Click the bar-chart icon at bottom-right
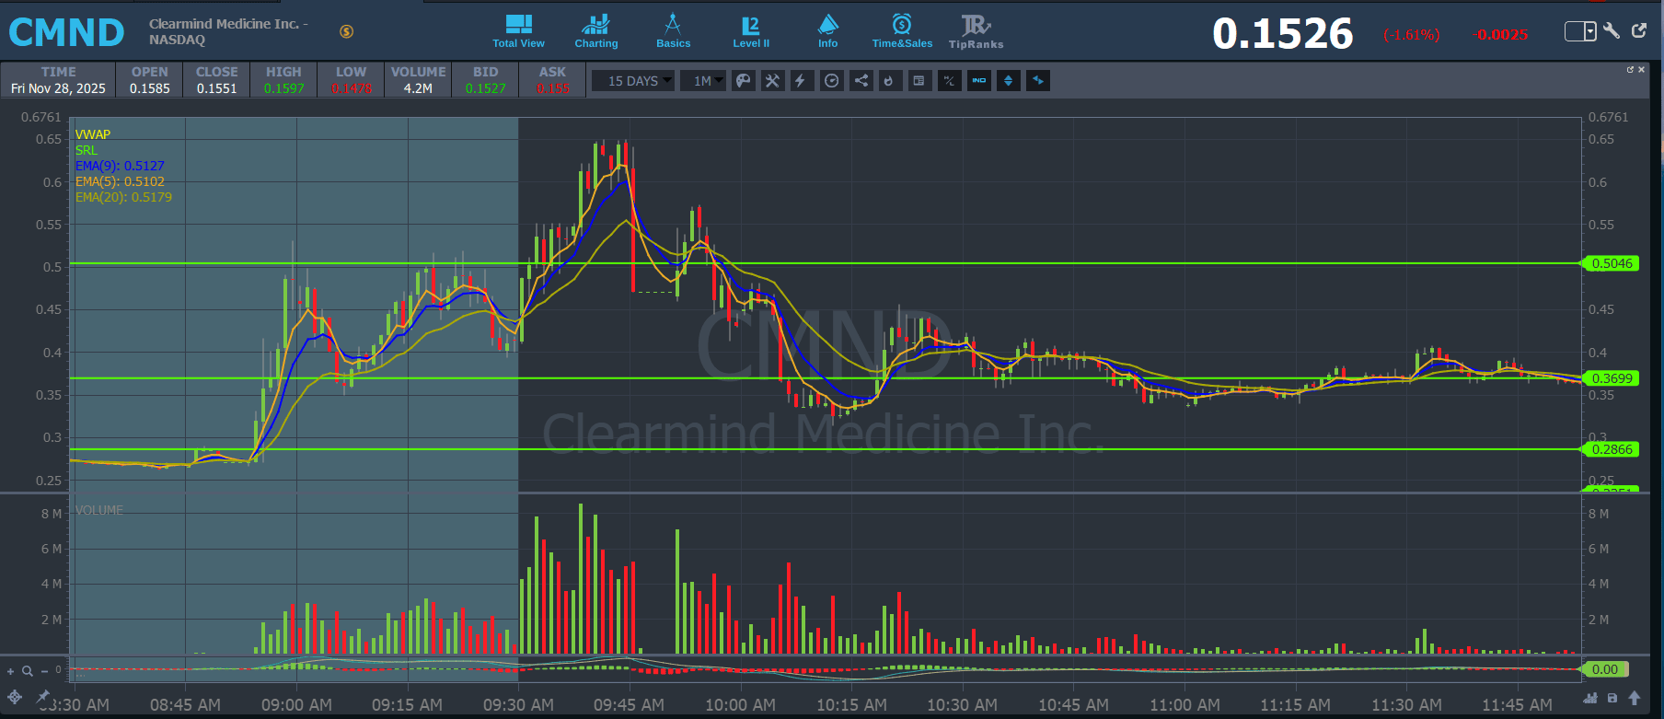1664x719 pixels. (x=1590, y=698)
